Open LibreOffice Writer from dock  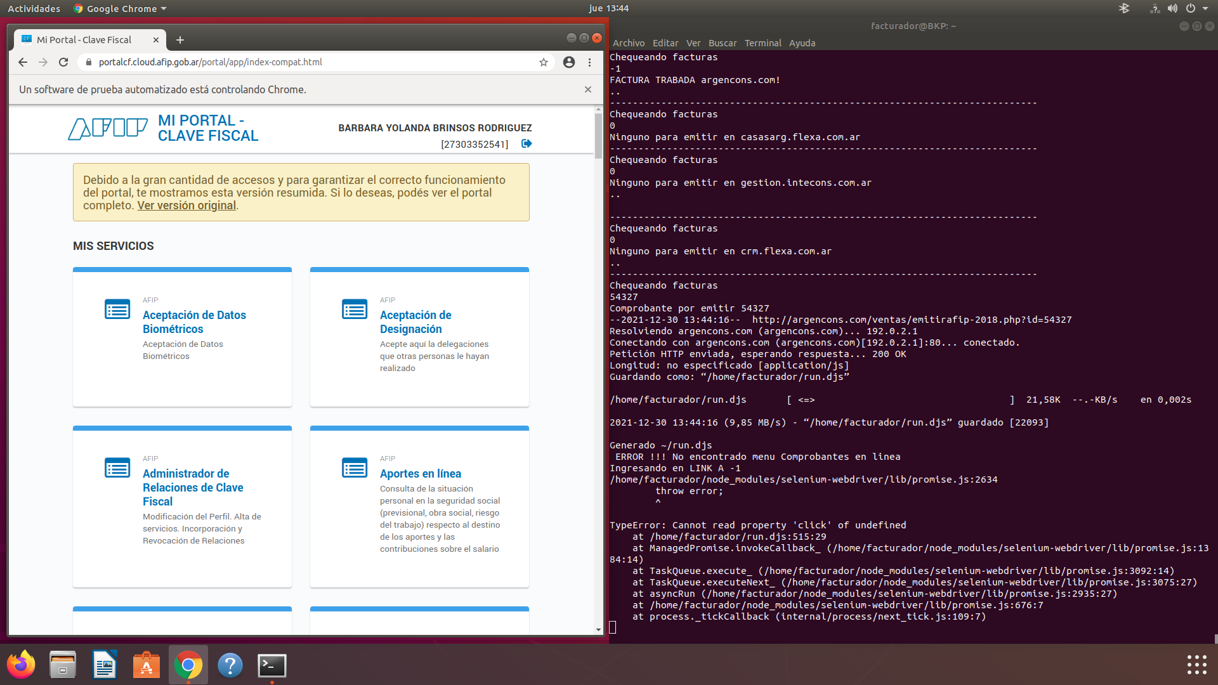[x=105, y=665]
